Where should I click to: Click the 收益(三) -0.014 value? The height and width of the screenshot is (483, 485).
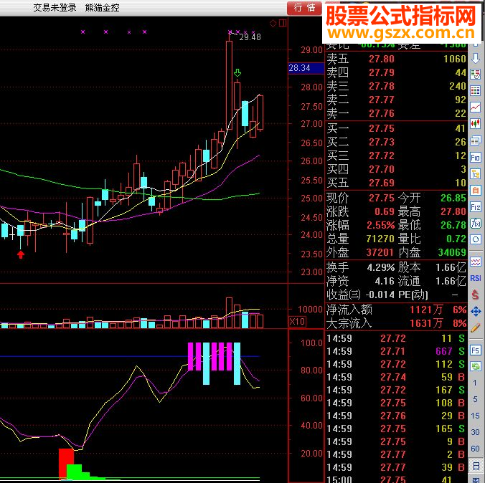click(x=380, y=295)
